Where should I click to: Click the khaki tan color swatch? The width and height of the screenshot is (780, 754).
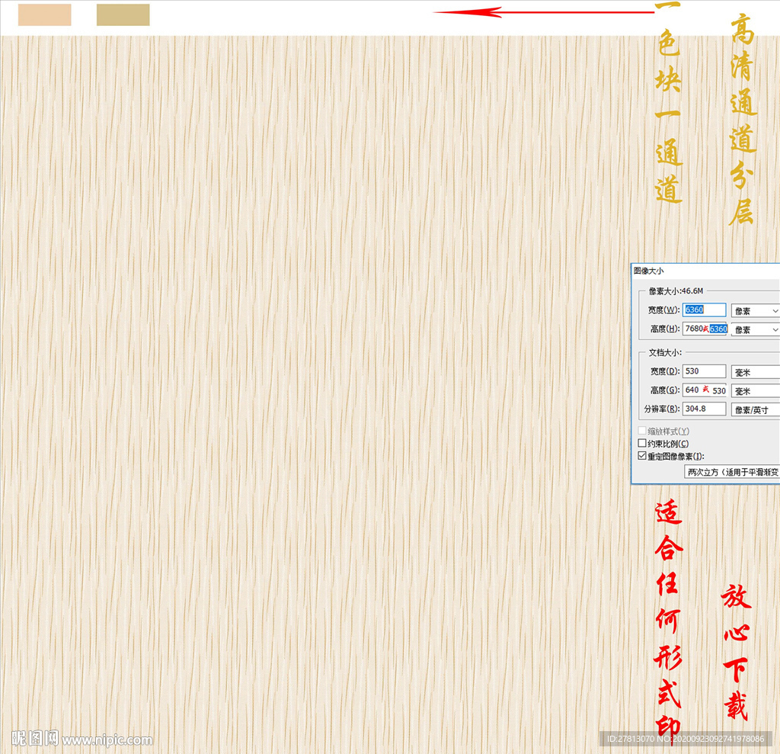(123, 15)
